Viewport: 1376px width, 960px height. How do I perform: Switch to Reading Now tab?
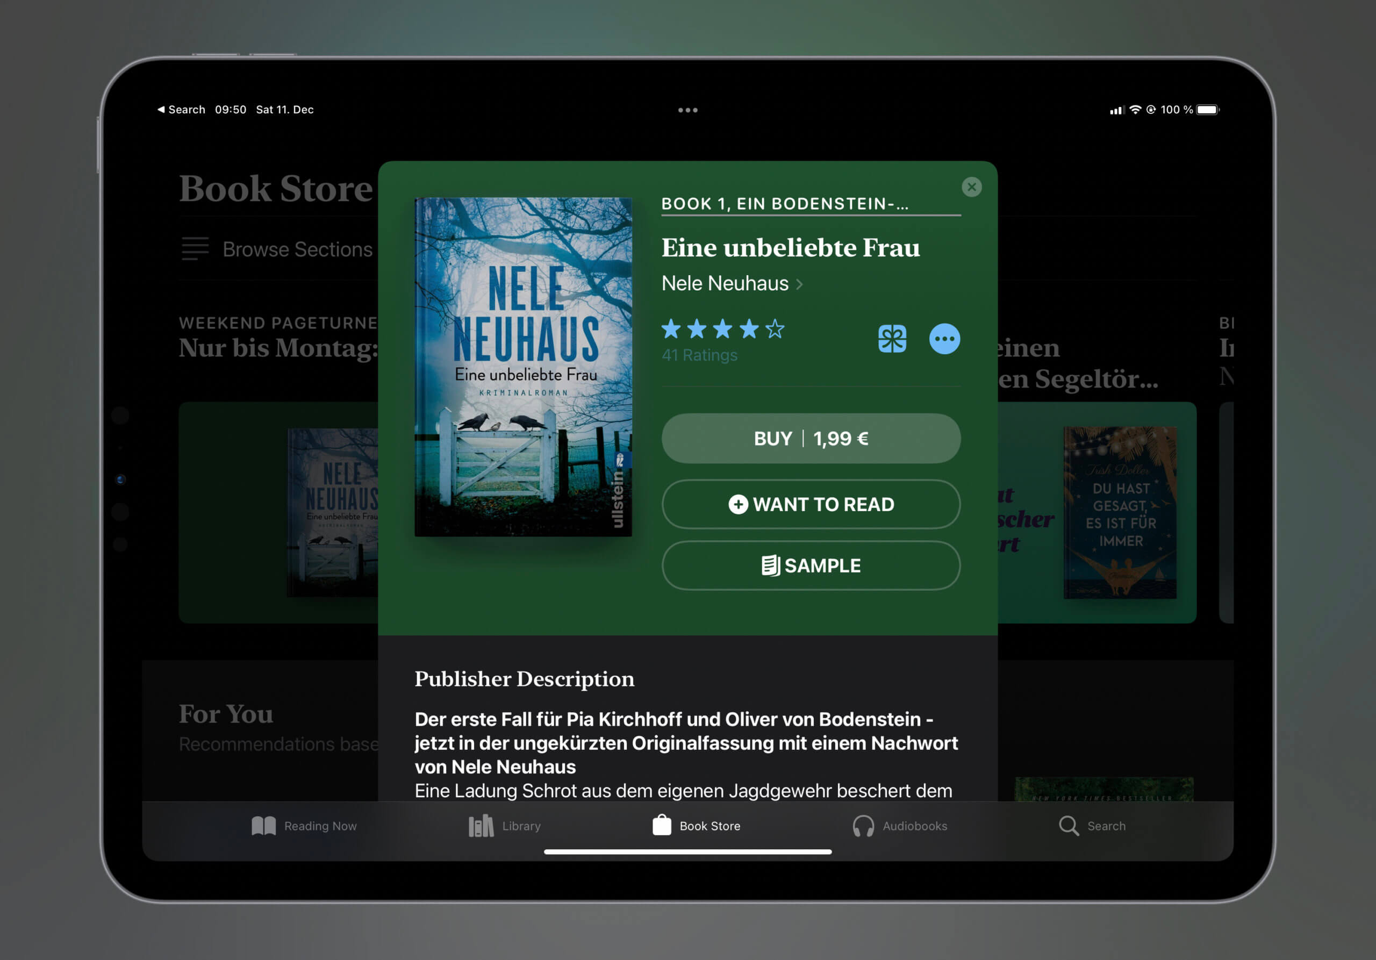[x=304, y=826]
